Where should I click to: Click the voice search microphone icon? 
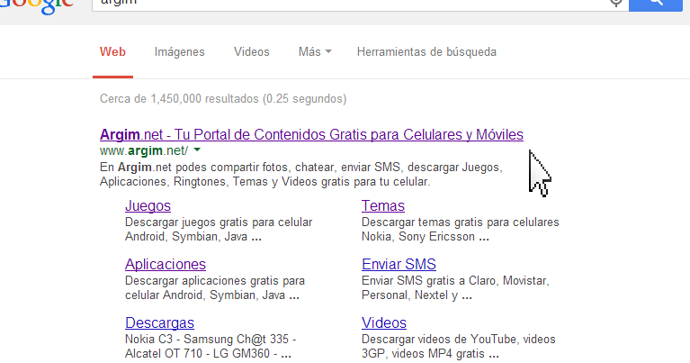(x=616, y=3)
